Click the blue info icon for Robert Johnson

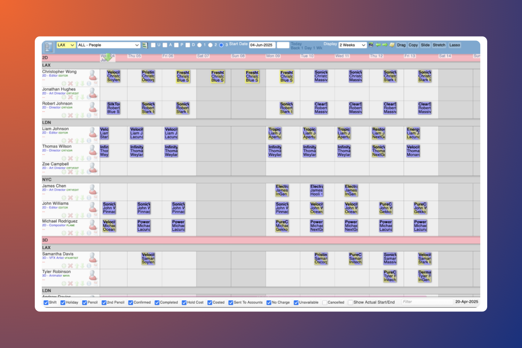[x=89, y=116]
